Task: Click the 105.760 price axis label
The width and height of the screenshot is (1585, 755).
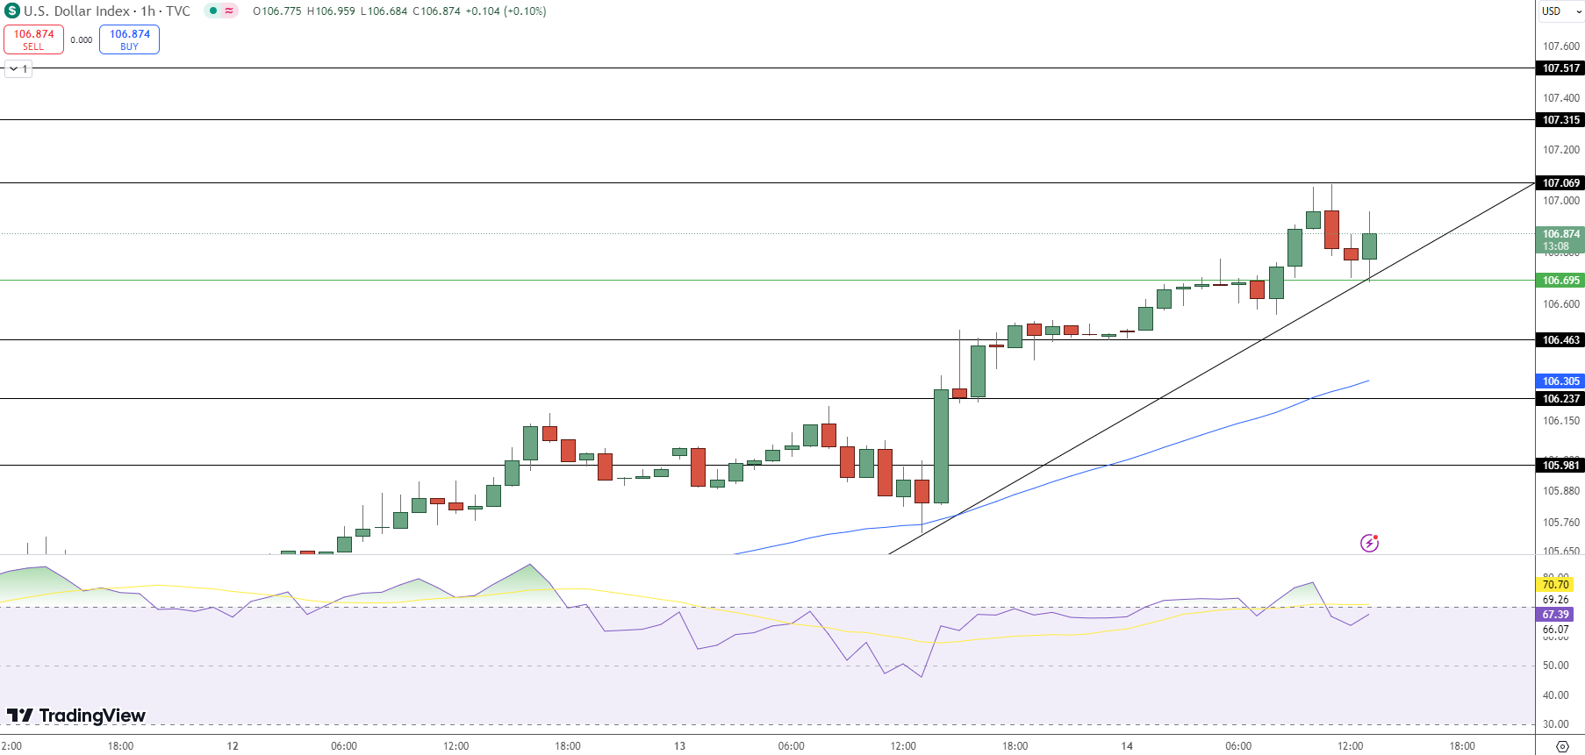Action: [1561, 523]
